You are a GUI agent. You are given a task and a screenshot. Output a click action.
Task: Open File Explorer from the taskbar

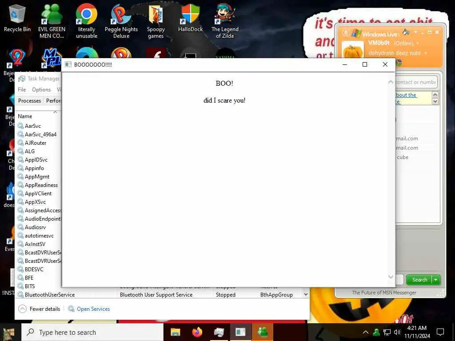point(175,332)
